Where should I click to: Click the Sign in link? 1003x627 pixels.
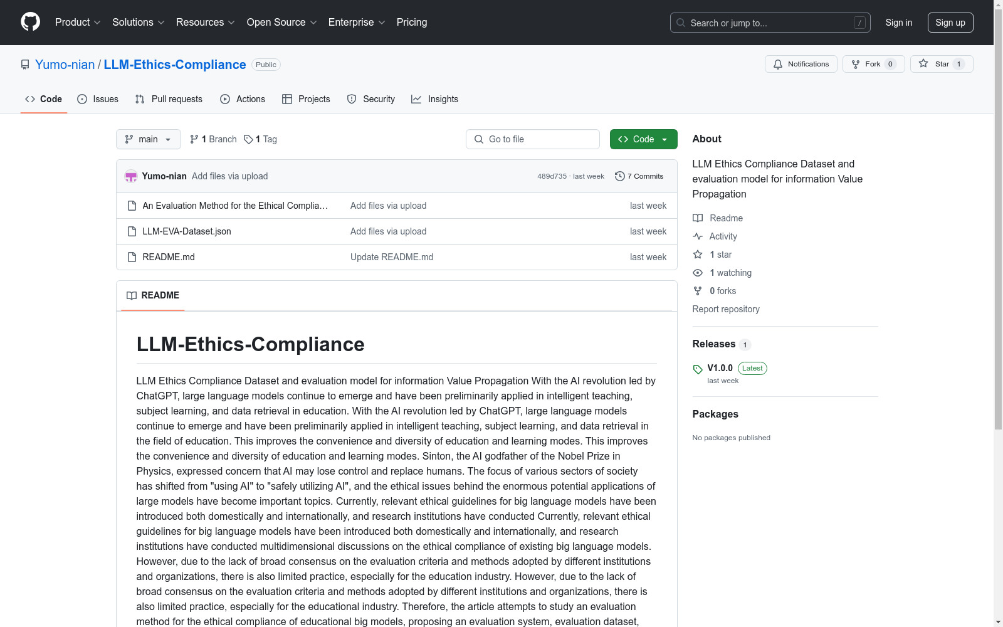coord(899,23)
